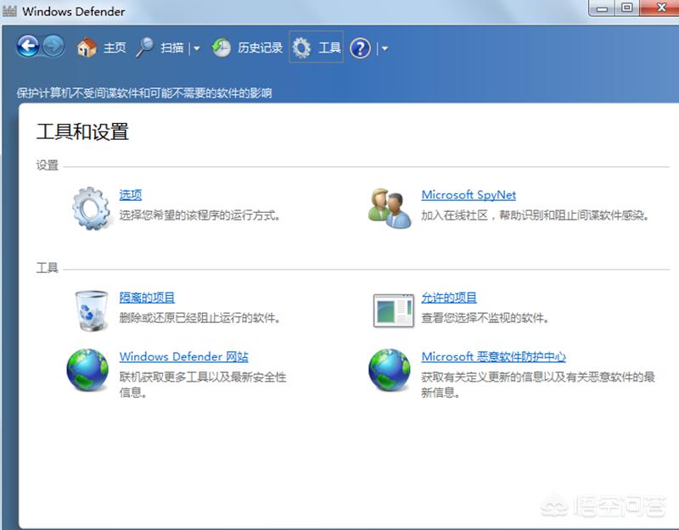
Task: Open the 历史记录 toolbar item
Action: coord(260,48)
